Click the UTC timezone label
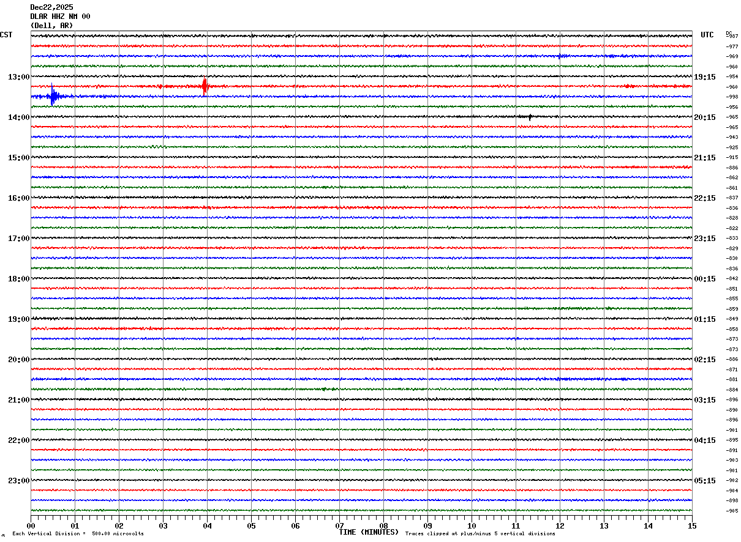 pos(707,35)
